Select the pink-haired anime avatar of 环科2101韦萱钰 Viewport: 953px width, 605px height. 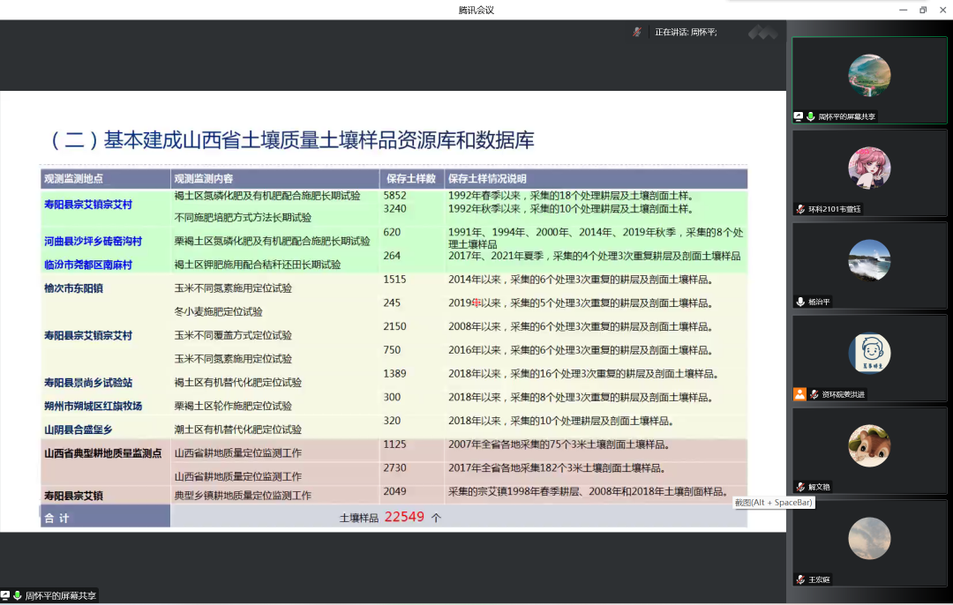(869, 168)
